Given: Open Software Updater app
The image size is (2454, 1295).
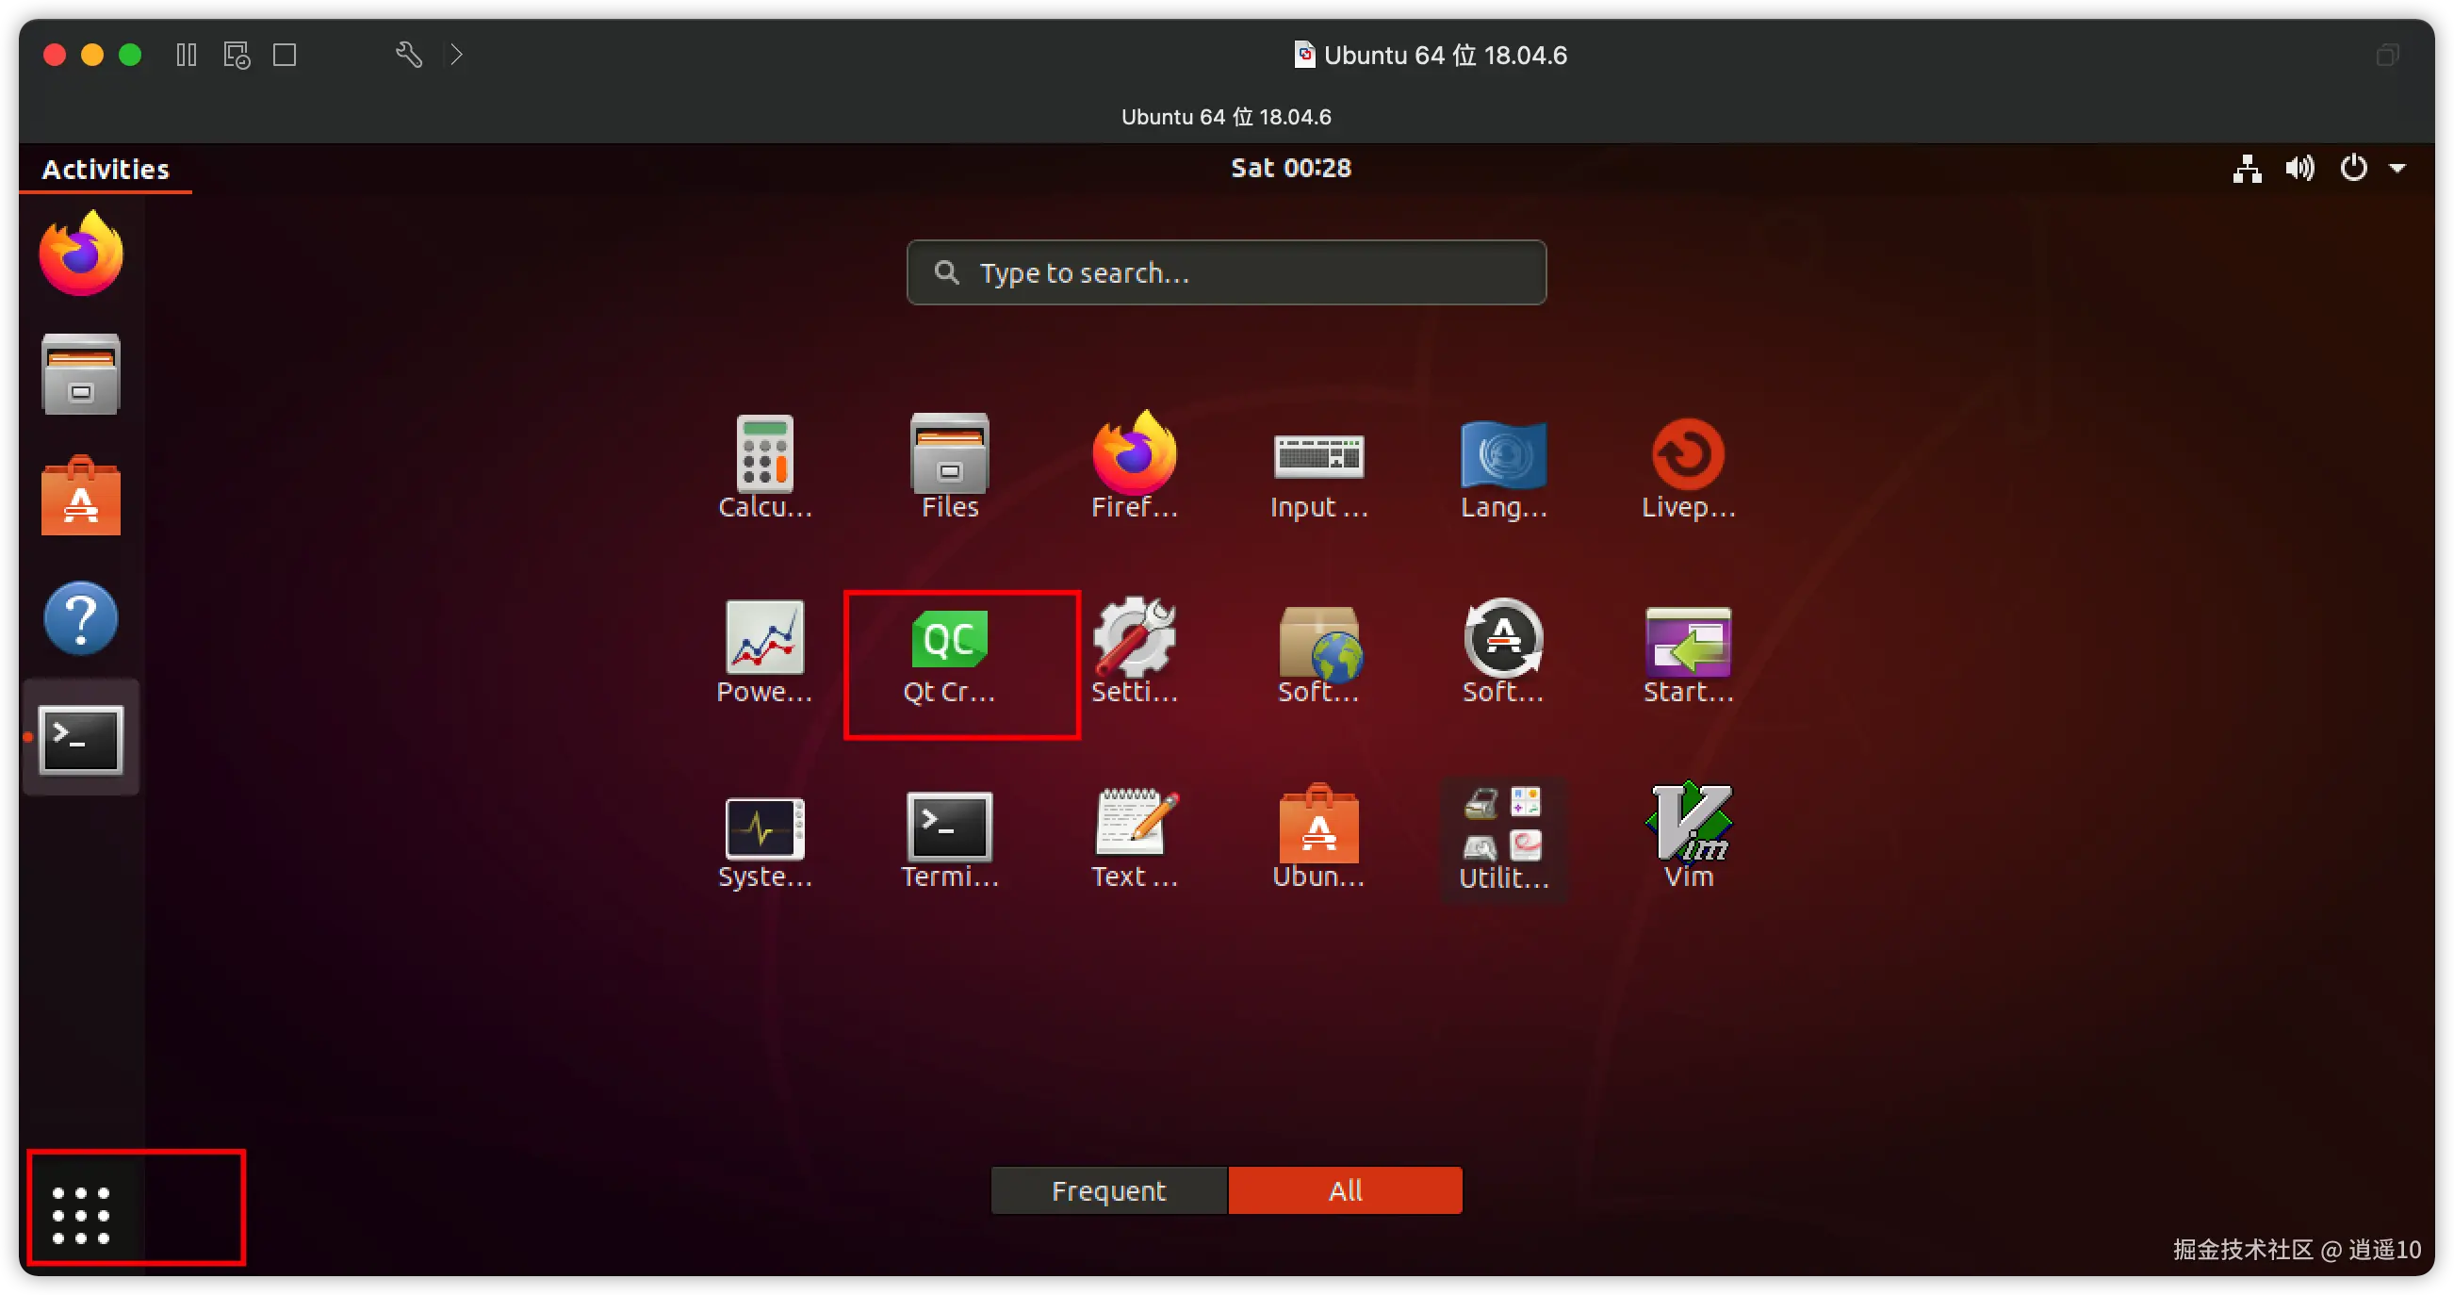Looking at the screenshot, I should click(x=1502, y=638).
